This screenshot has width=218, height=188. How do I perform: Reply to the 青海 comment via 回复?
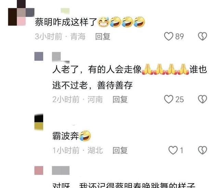[x=103, y=36]
